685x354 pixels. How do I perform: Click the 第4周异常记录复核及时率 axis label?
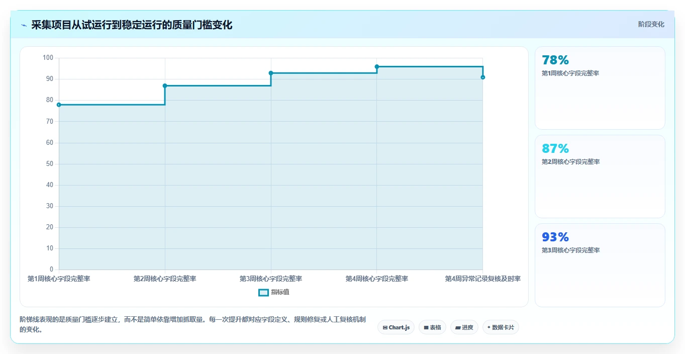click(482, 279)
